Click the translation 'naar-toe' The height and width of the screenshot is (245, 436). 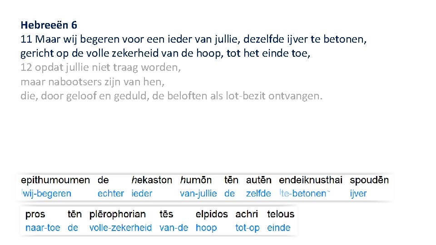(43, 228)
